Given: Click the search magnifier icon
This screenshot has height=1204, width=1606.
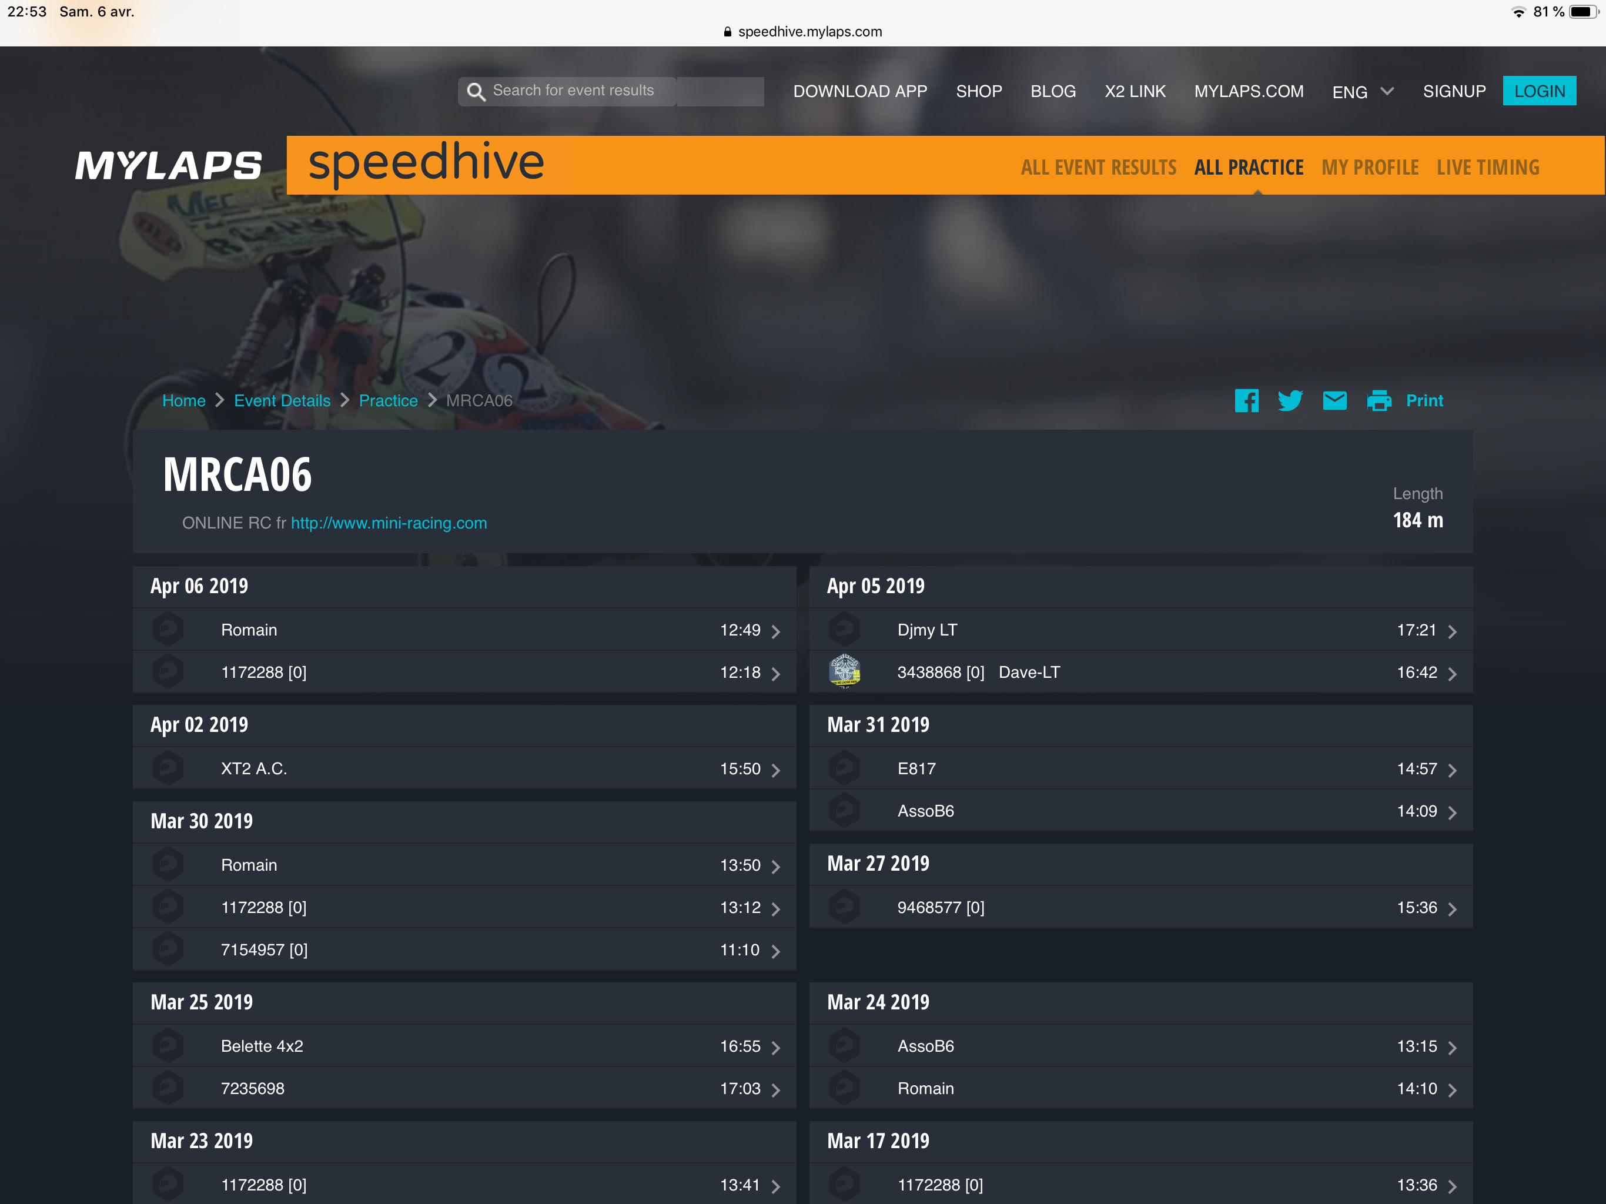Looking at the screenshot, I should [476, 92].
